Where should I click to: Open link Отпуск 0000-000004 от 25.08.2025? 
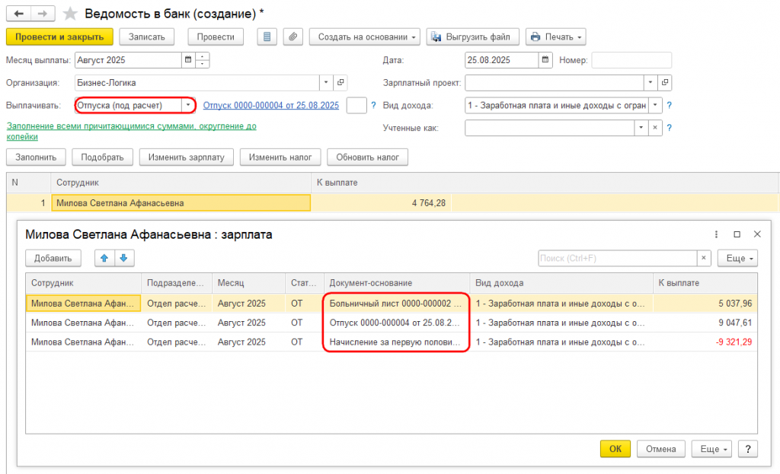click(271, 105)
